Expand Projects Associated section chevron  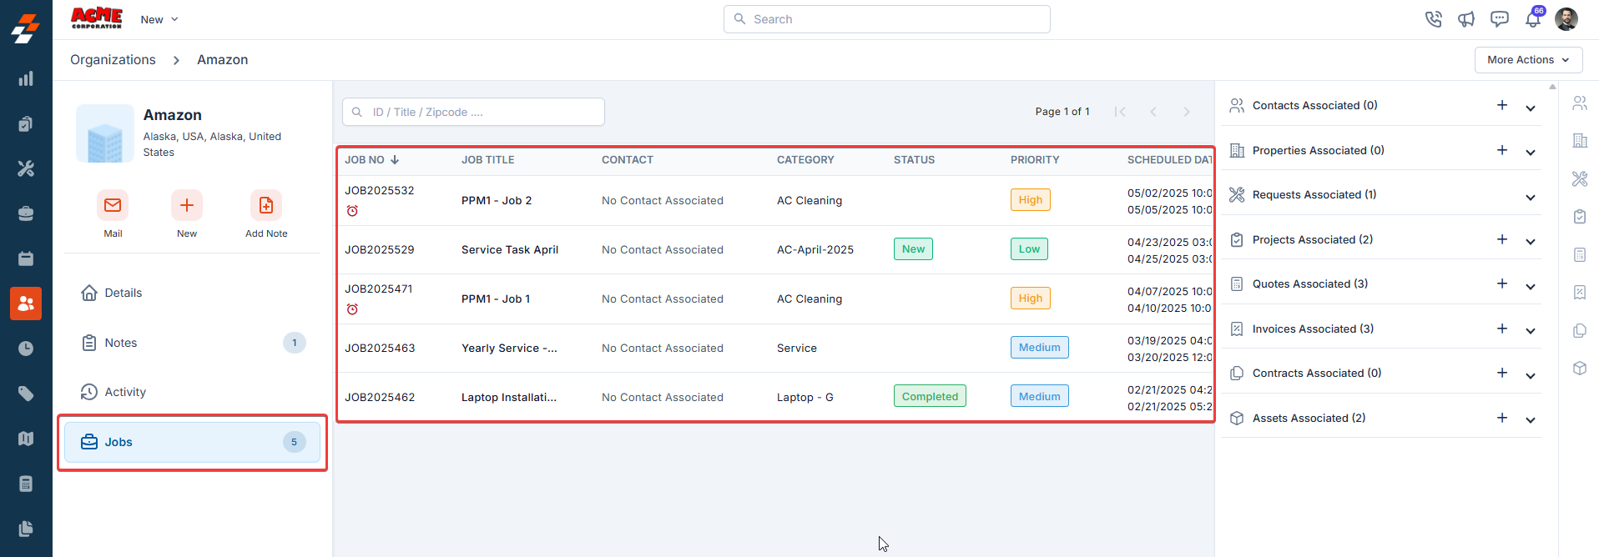pos(1531,242)
